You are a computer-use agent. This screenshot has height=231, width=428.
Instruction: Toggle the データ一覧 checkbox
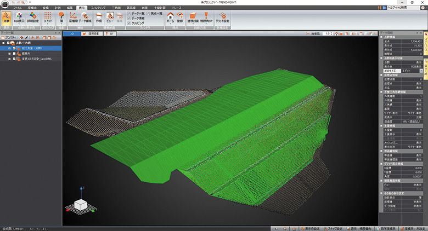pyautogui.click(x=129, y=13)
